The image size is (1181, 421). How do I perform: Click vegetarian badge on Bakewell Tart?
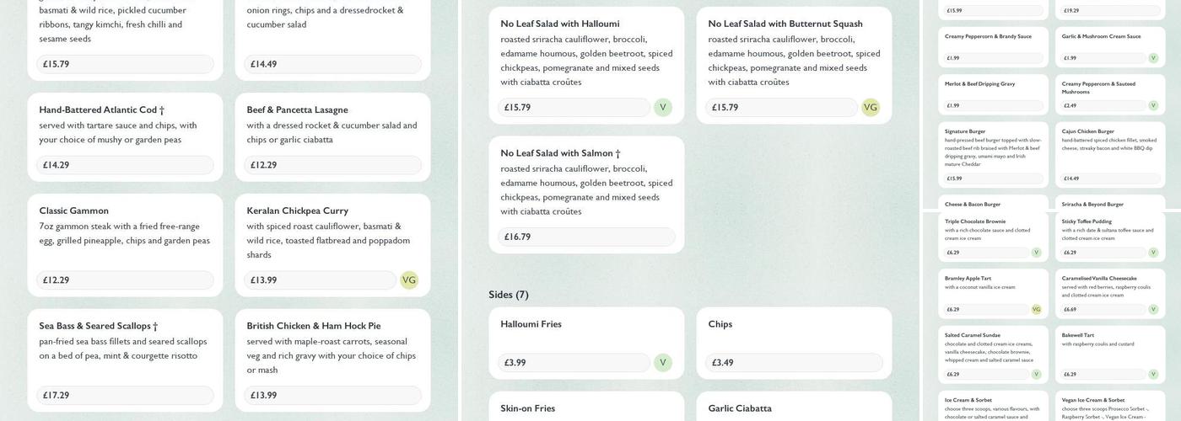click(x=1153, y=375)
